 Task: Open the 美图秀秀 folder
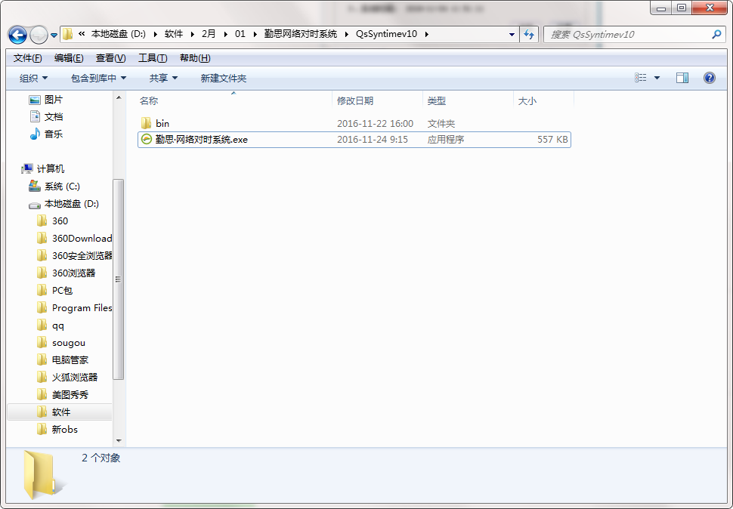tap(63, 395)
